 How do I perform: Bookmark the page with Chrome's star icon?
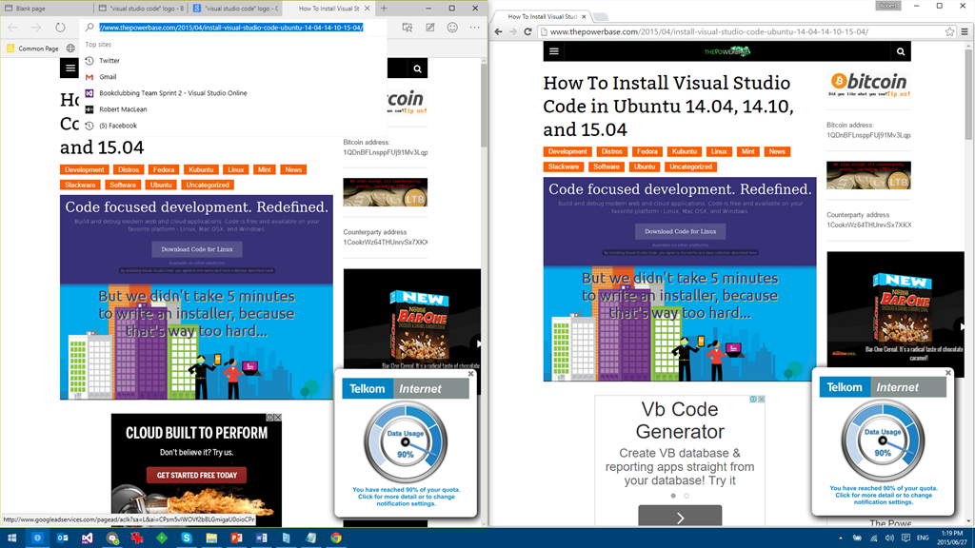coord(949,31)
